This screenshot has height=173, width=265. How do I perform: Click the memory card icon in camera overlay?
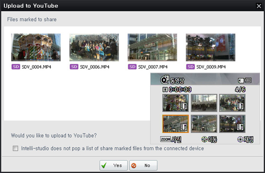click(x=241, y=81)
